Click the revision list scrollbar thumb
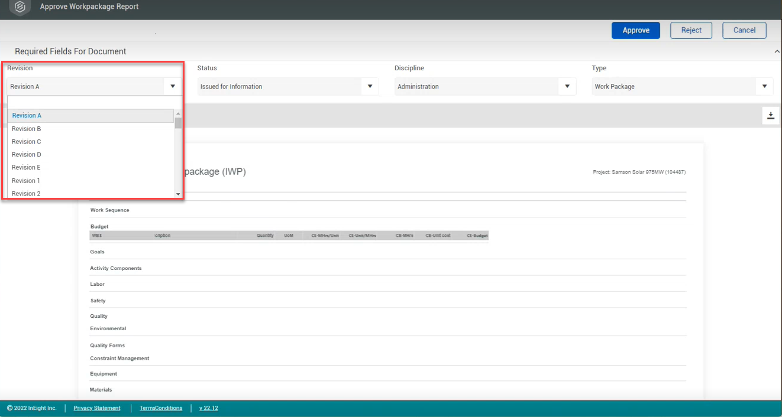782x417 pixels. 178,123
